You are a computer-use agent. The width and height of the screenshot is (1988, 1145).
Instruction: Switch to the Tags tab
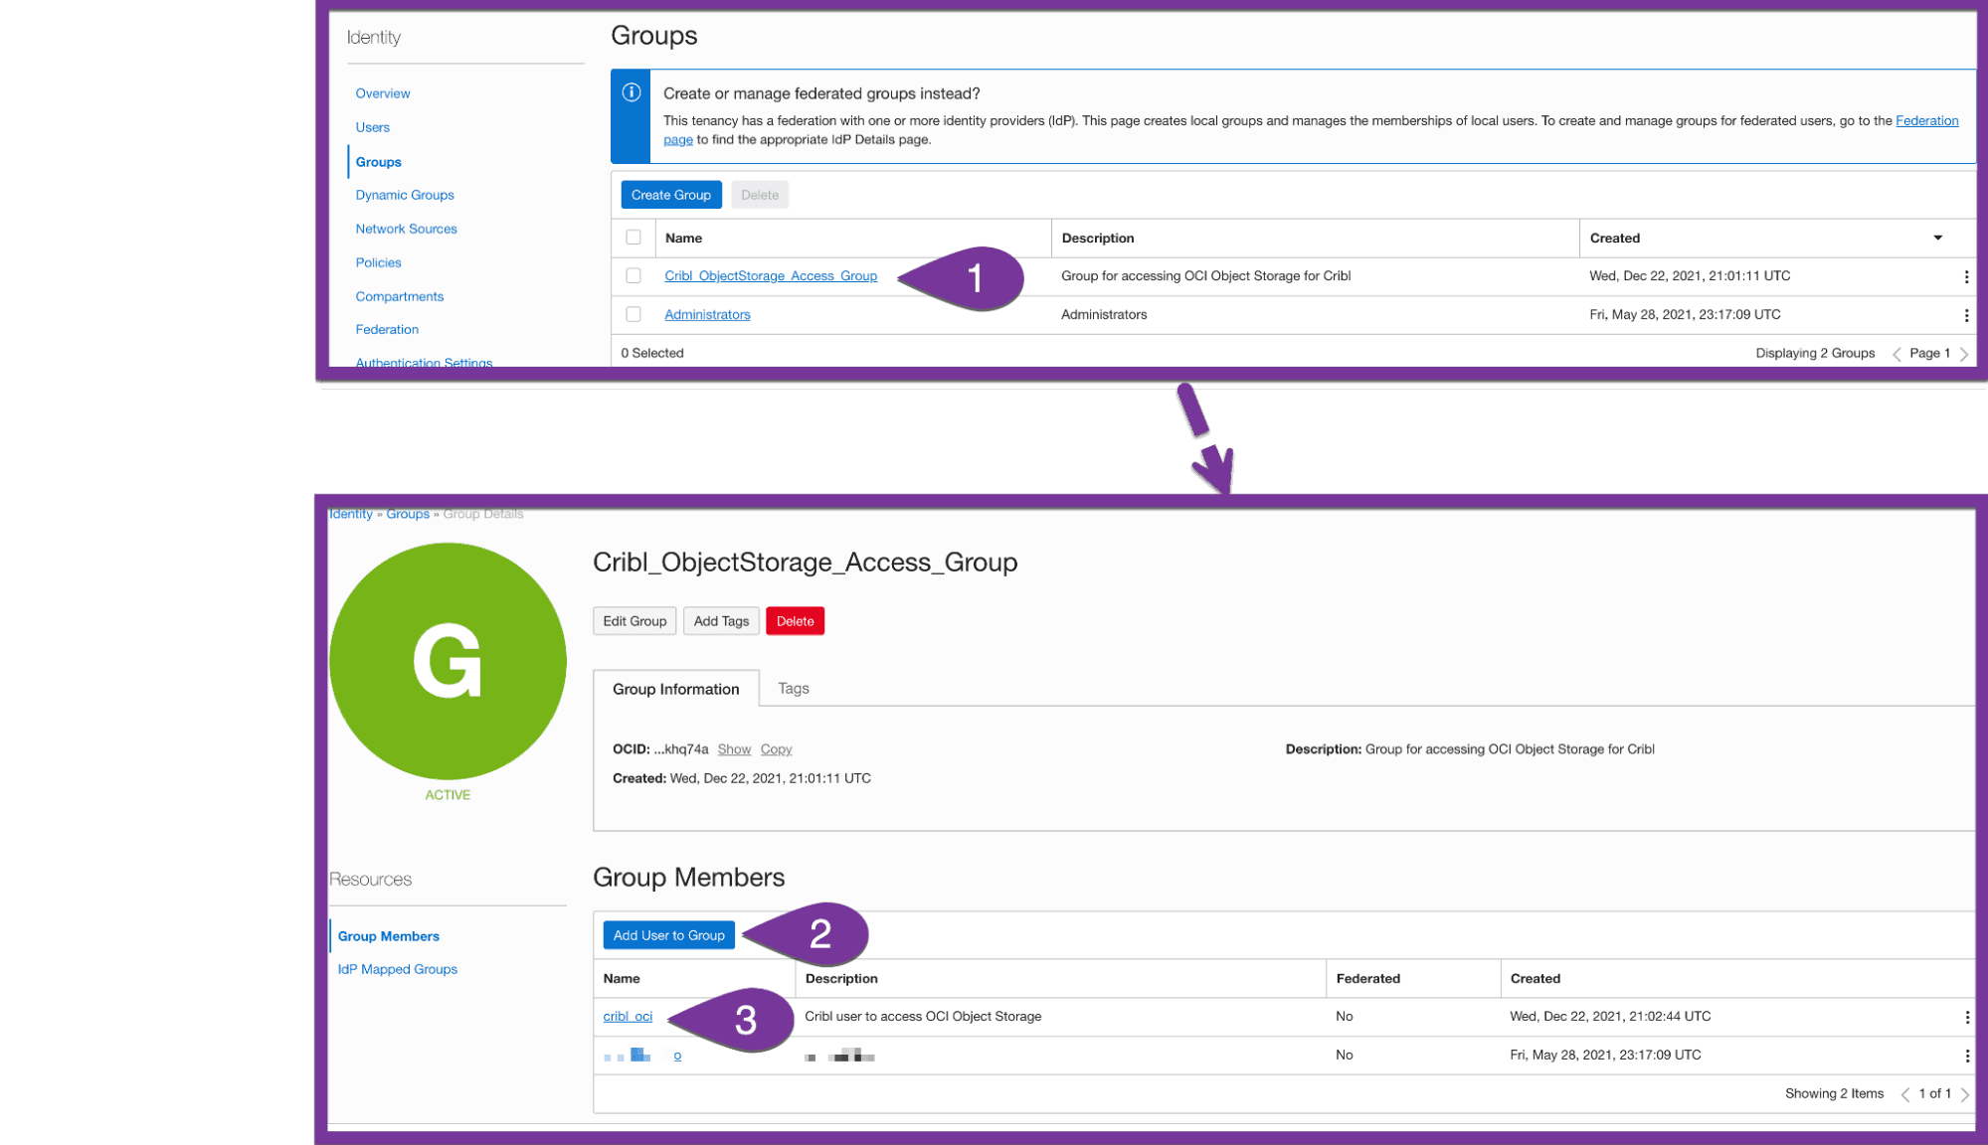click(793, 688)
